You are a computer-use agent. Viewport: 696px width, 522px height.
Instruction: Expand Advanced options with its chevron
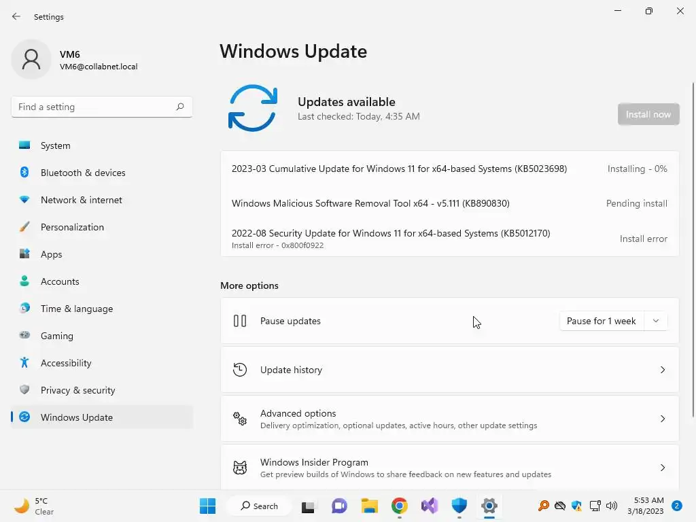662,419
